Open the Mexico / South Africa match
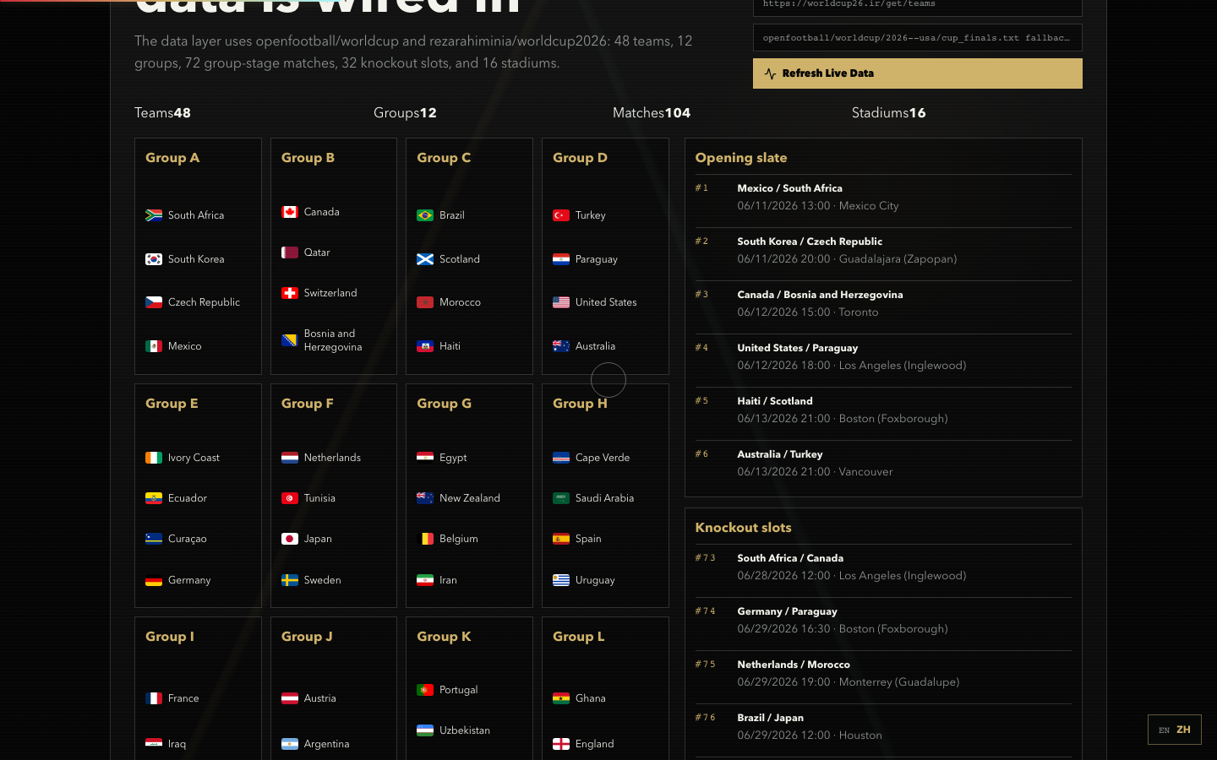The height and width of the screenshot is (760, 1217). coord(883,197)
